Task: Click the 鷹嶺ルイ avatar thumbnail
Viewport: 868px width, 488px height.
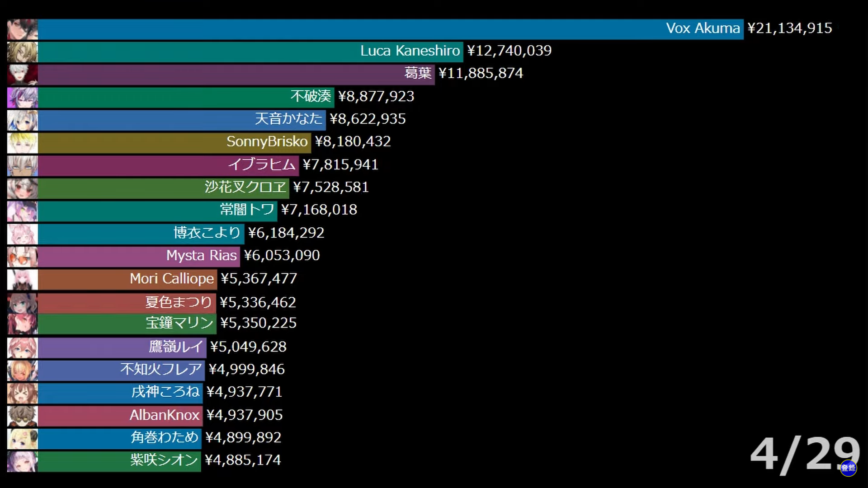Action: [x=22, y=348]
